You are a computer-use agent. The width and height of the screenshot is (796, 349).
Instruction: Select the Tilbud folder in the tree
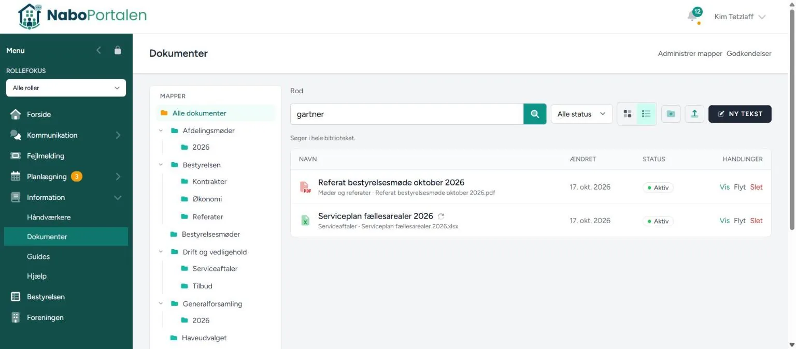tap(202, 286)
